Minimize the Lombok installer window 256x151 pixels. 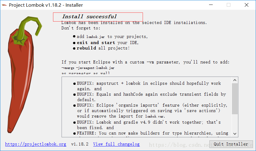(x=211, y=5)
